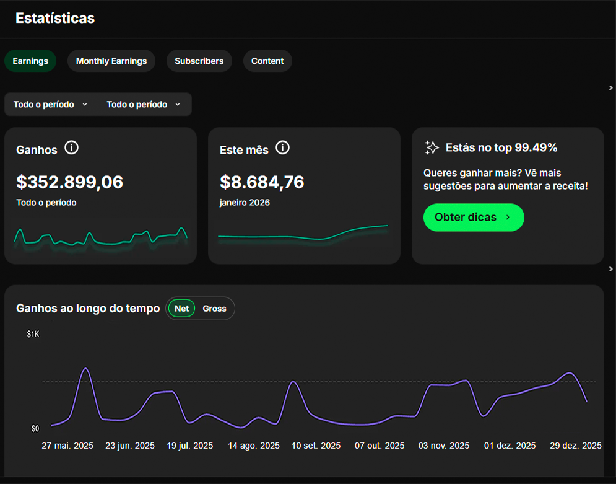This screenshot has width=616, height=484.
Task: Click the right arrow beside the stats cards
Action: click(610, 269)
